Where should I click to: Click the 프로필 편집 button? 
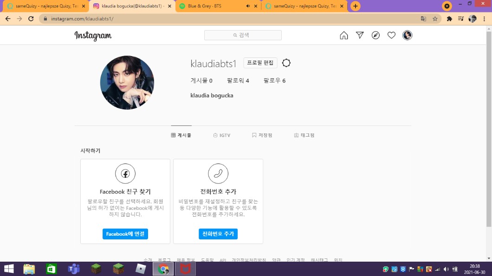pyautogui.click(x=260, y=63)
